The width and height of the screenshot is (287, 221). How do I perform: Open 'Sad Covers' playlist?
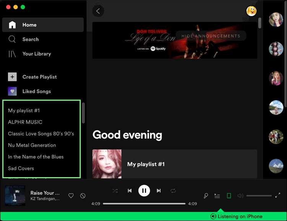point(21,168)
